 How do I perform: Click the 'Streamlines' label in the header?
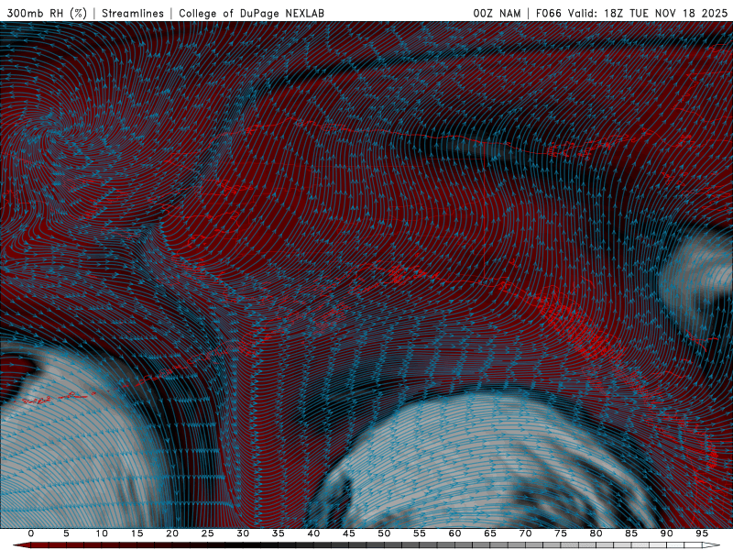pyautogui.click(x=133, y=13)
